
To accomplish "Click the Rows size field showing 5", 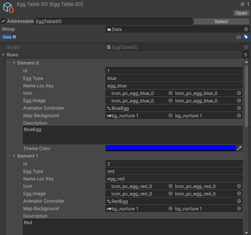I will pos(246,55).
